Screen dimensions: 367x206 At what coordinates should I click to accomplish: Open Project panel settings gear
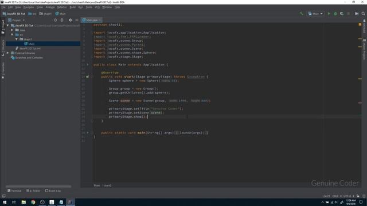(x=70, y=20)
